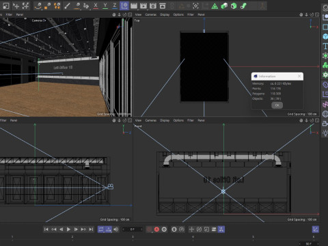Jump to previous keyframe

54,229
